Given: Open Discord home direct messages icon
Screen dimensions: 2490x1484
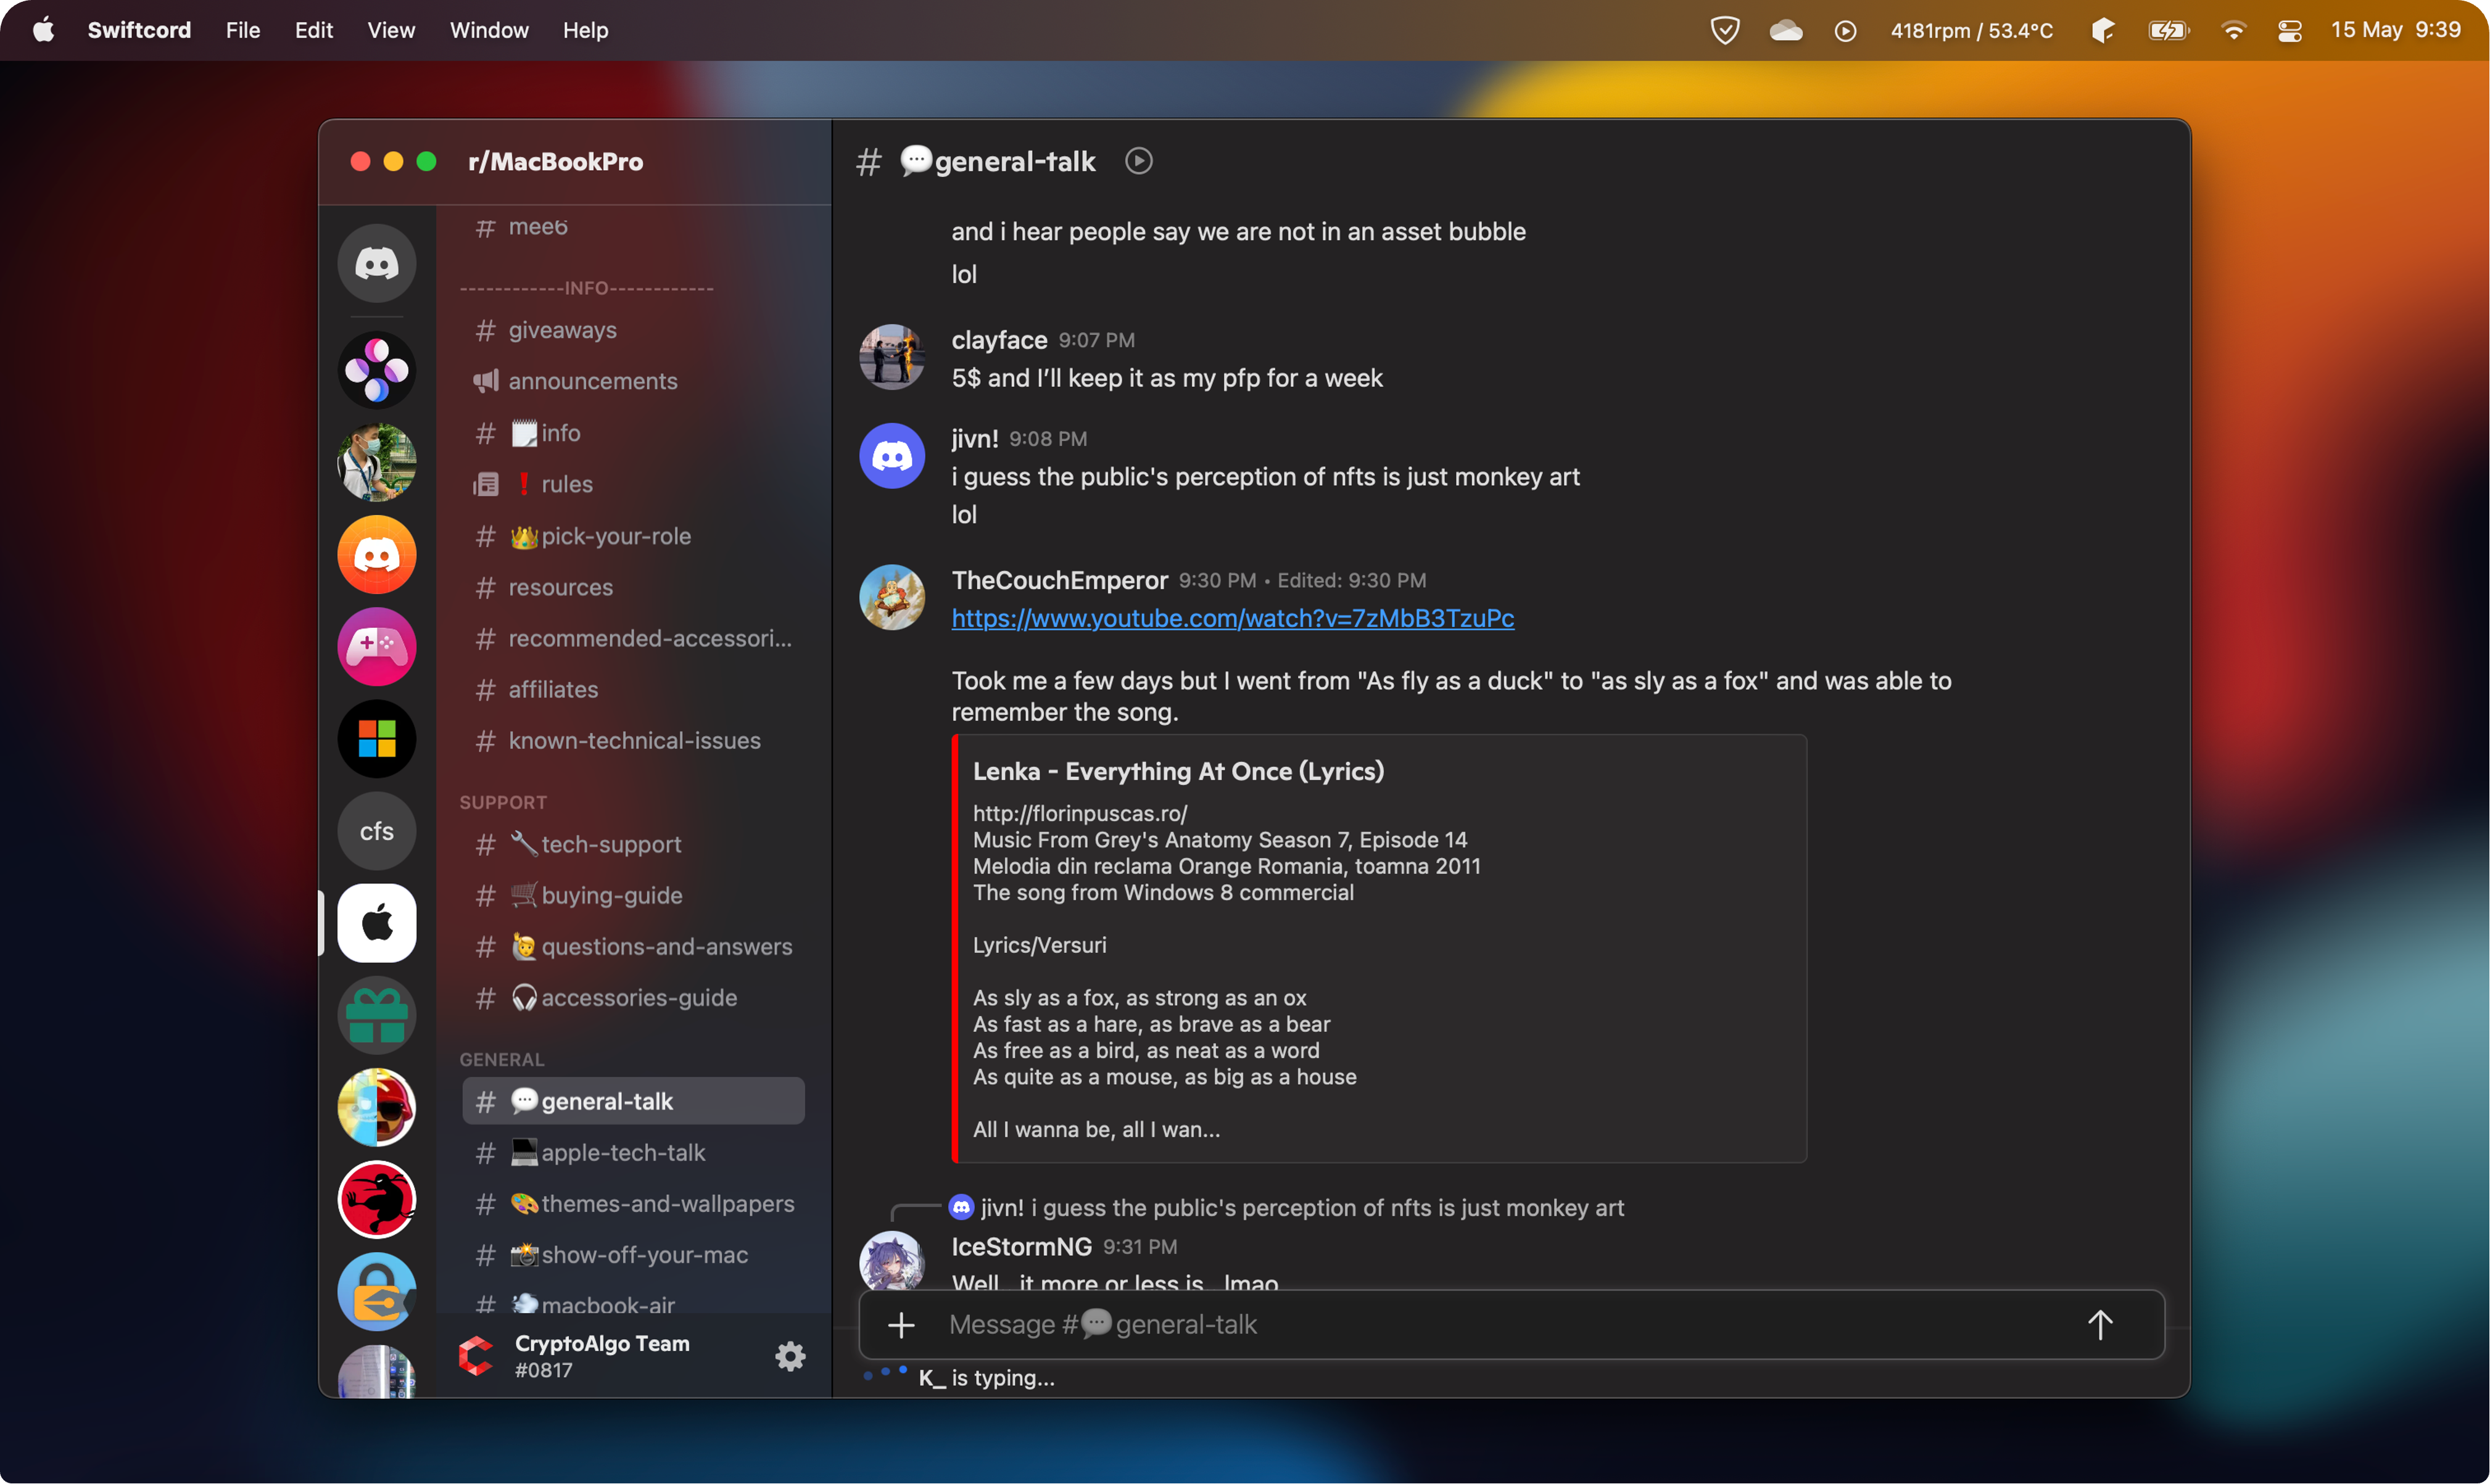Looking at the screenshot, I should [x=376, y=263].
